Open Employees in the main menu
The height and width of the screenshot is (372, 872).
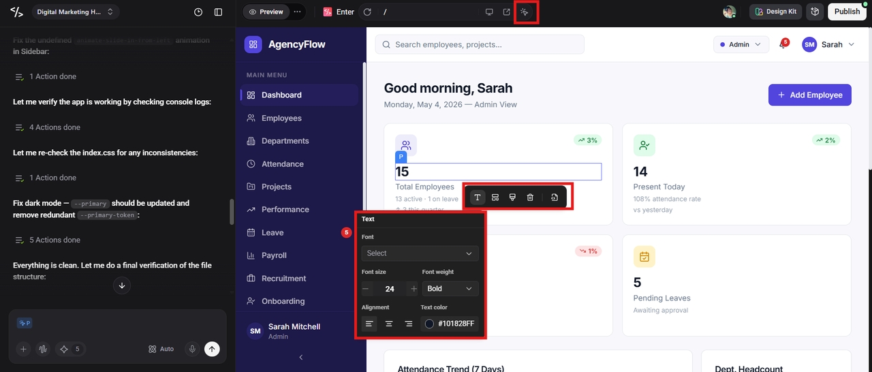(300, 118)
